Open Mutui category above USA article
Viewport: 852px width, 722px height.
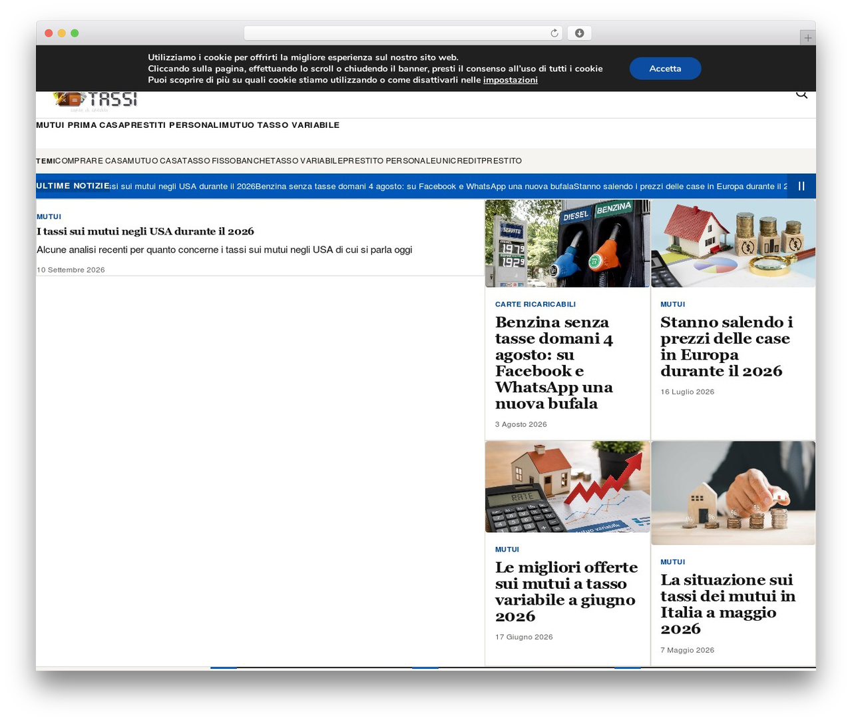tap(49, 217)
